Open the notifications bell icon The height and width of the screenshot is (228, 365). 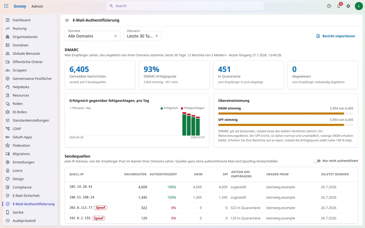pos(339,6)
